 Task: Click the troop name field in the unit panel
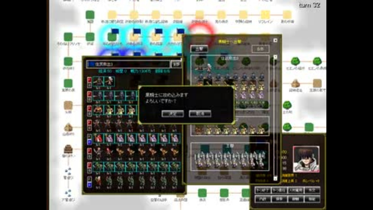tap(128, 64)
